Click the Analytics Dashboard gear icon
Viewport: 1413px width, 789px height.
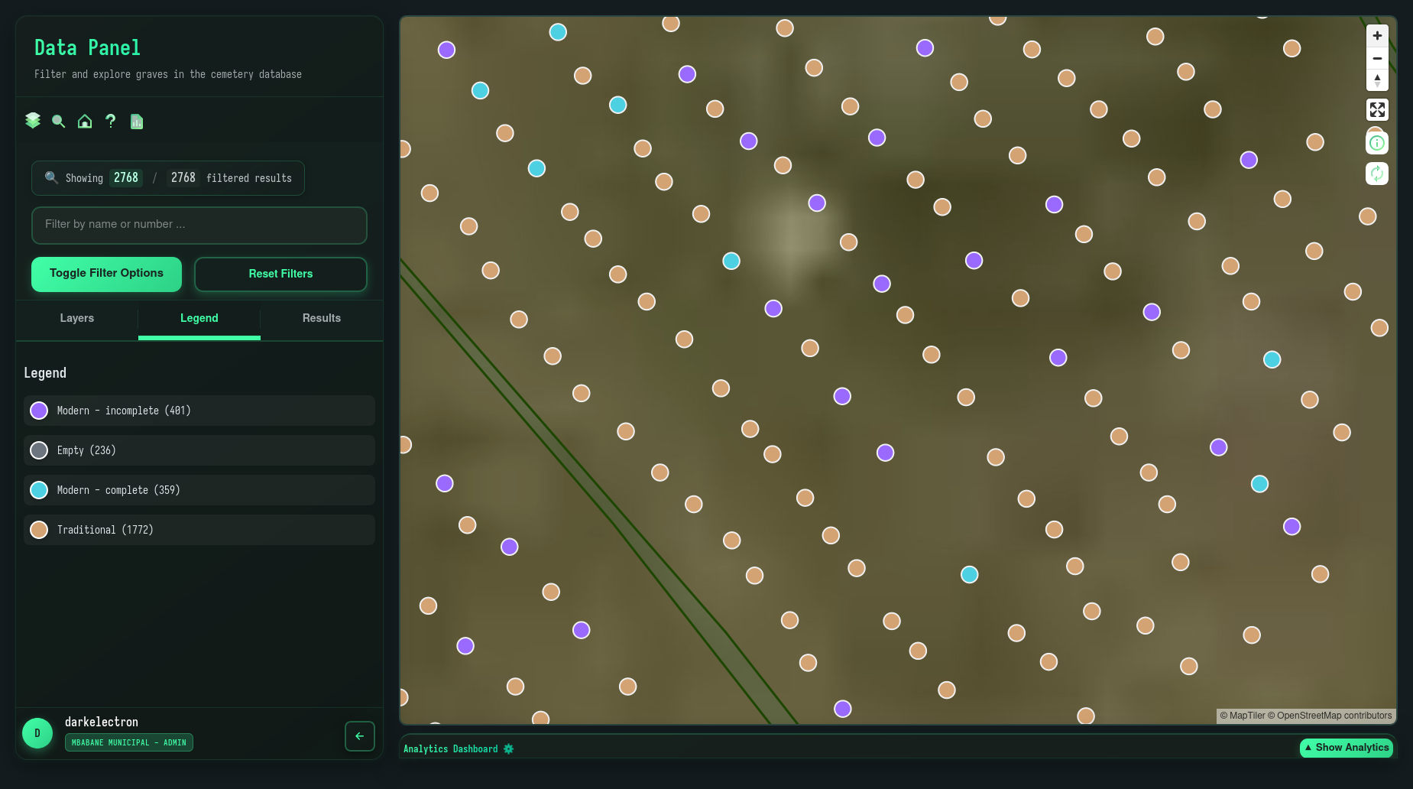[x=509, y=749]
